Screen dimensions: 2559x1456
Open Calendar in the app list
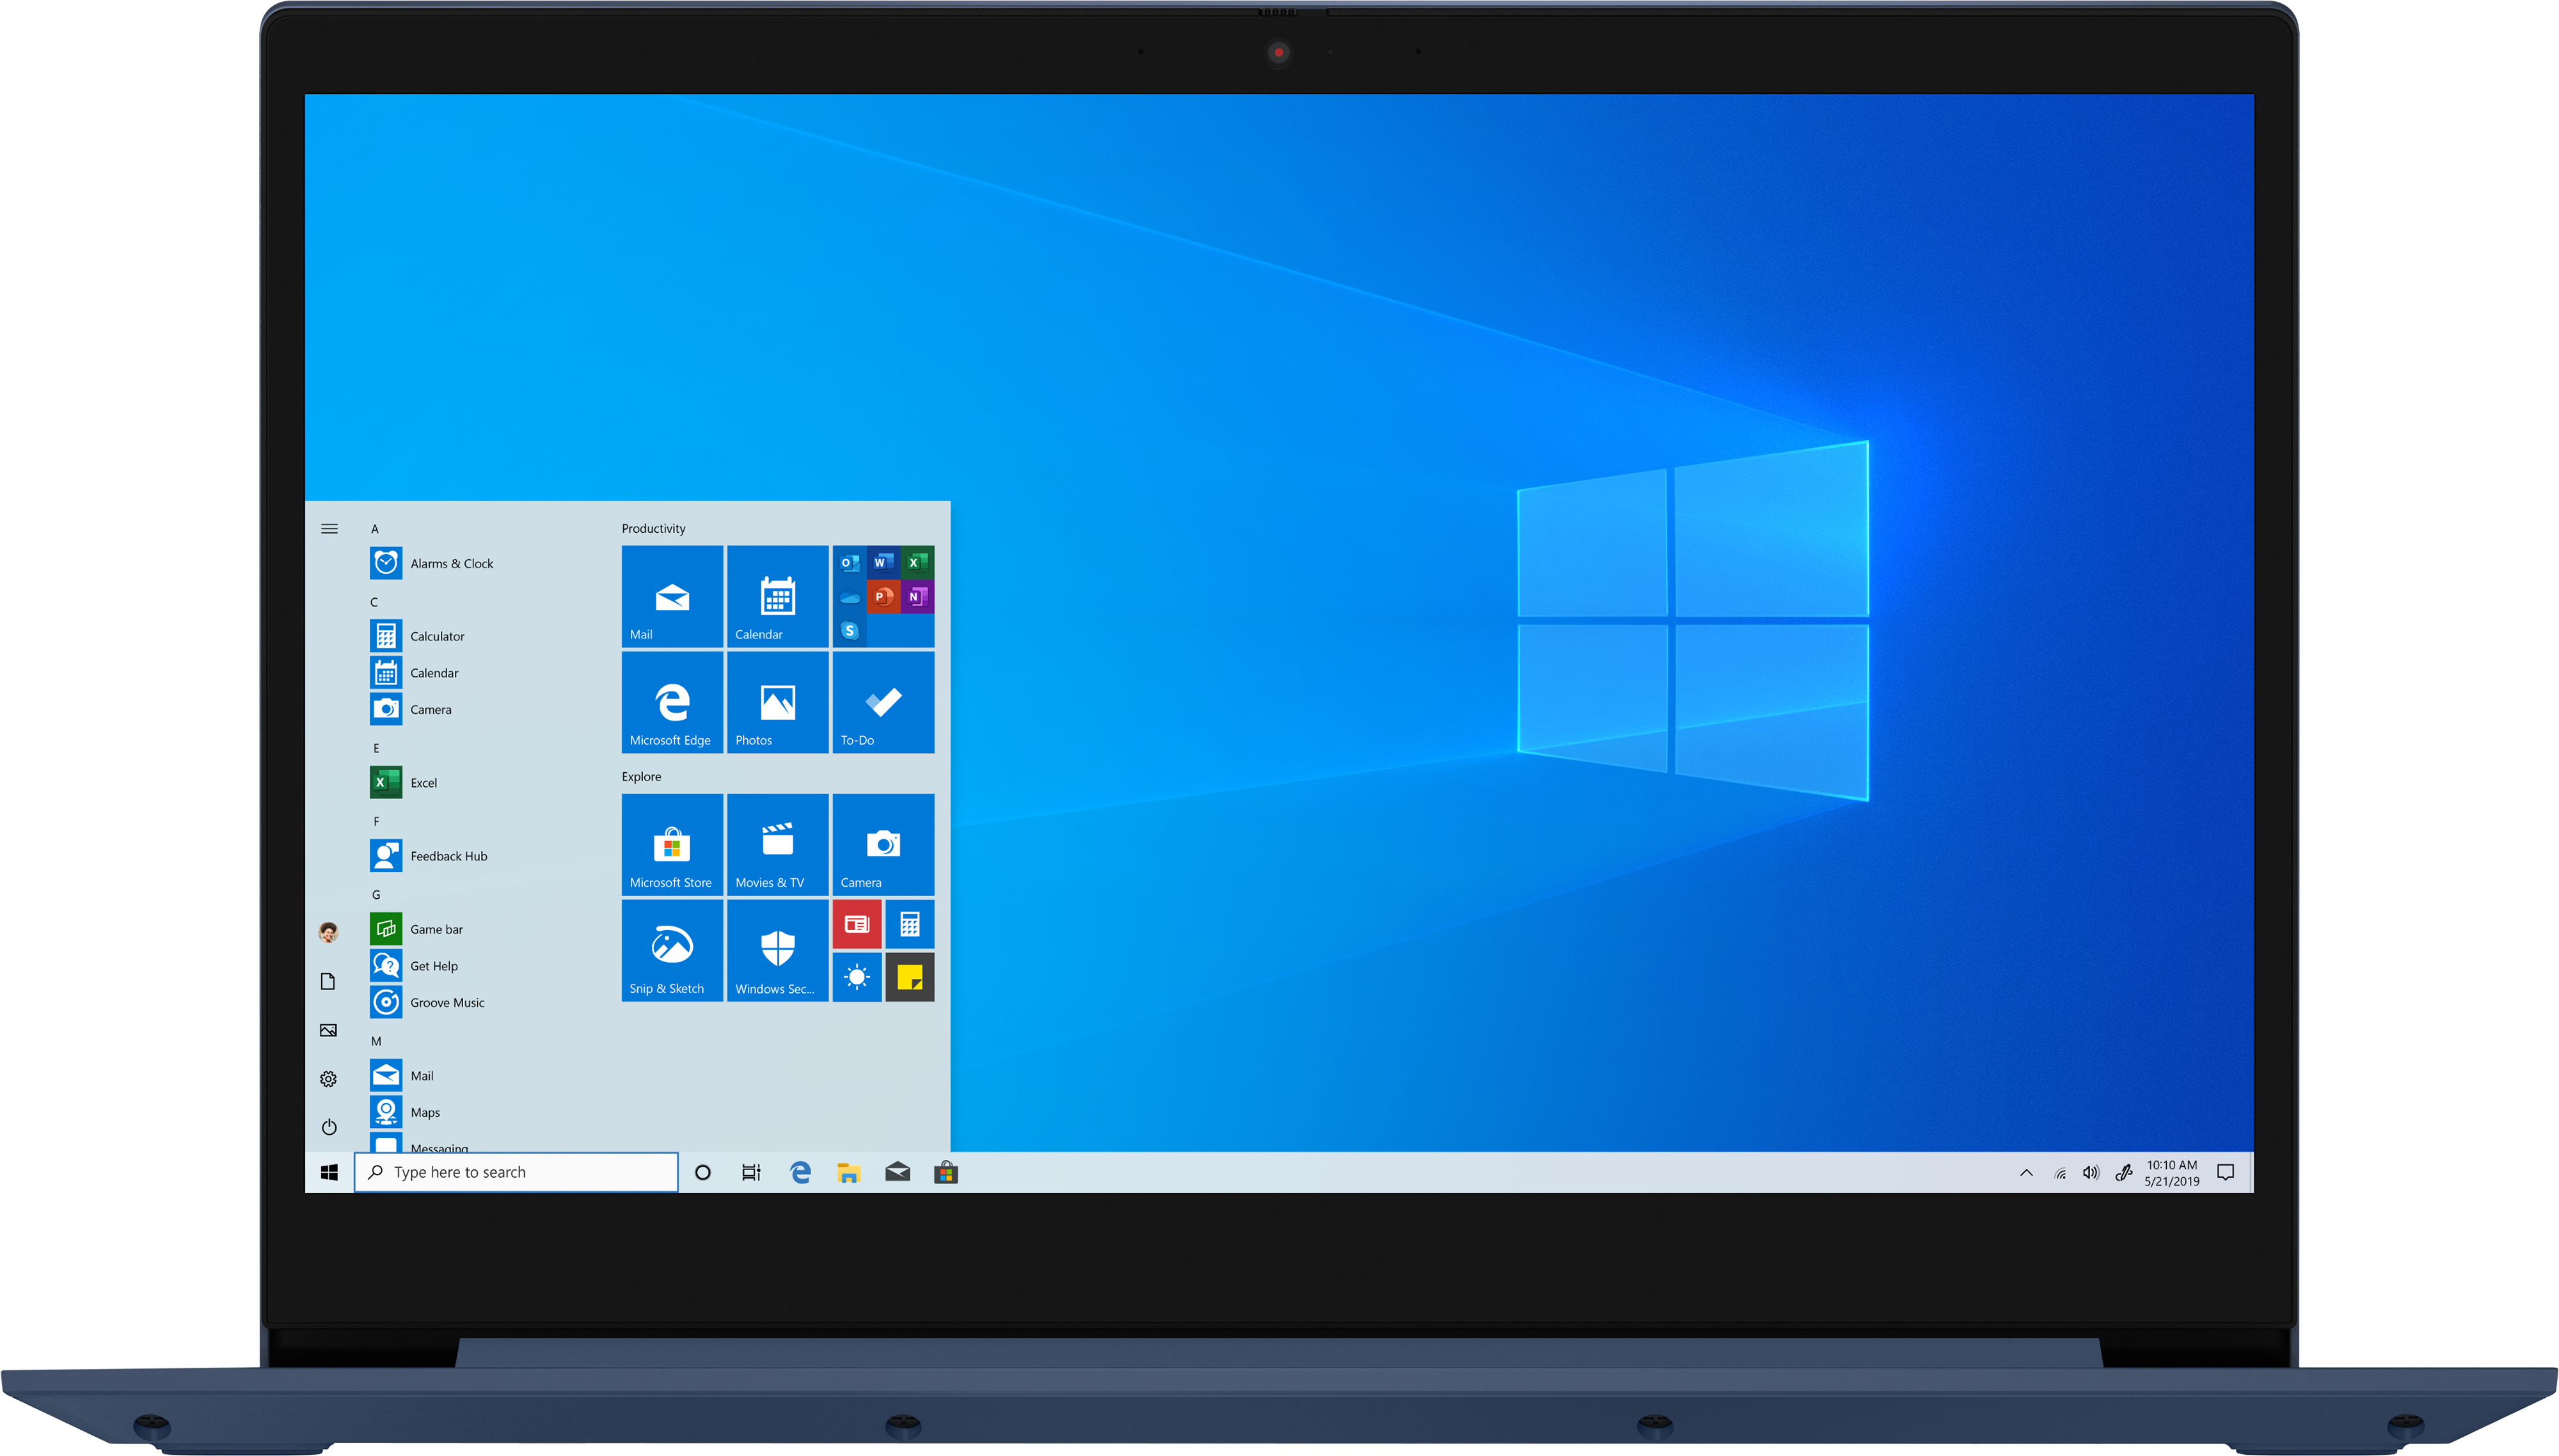coord(414,673)
